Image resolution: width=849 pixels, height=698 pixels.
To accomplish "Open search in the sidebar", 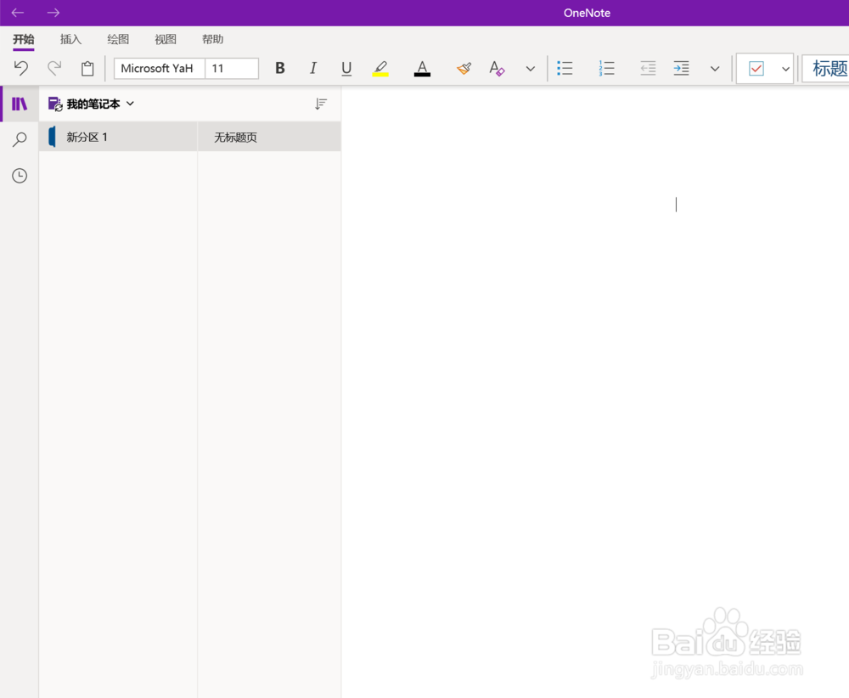I will point(20,139).
